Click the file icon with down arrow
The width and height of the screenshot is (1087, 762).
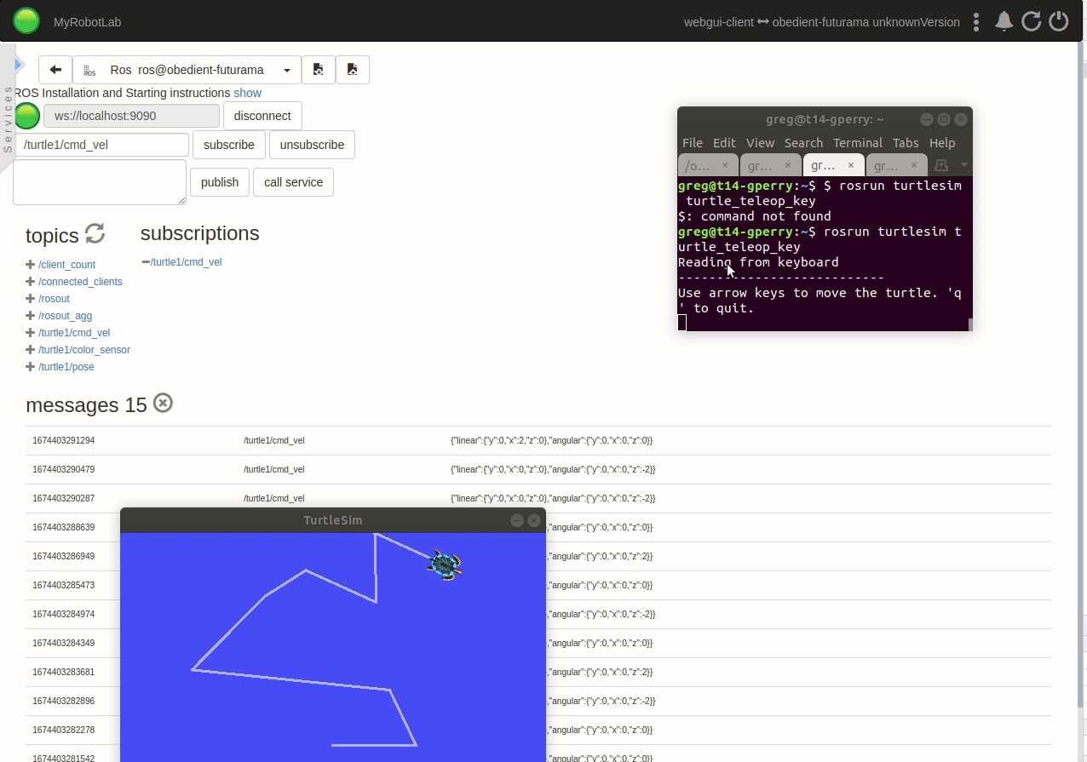[x=319, y=70]
